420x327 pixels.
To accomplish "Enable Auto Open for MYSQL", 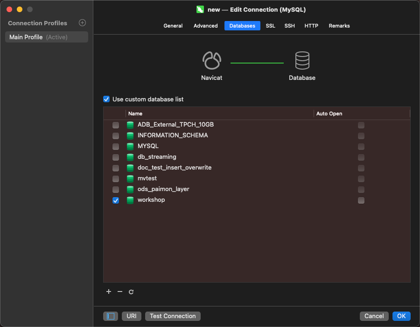I will coord(361,147).
